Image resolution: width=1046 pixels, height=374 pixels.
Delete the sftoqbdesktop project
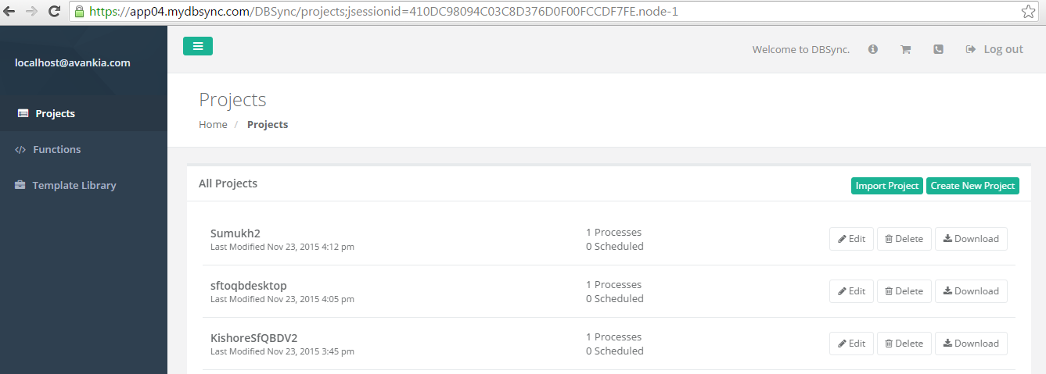(904, 291)
